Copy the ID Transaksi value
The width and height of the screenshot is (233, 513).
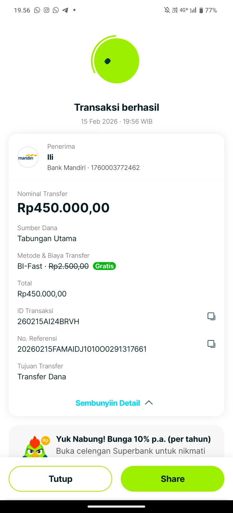pyautogui.click(x=211, y=316)
